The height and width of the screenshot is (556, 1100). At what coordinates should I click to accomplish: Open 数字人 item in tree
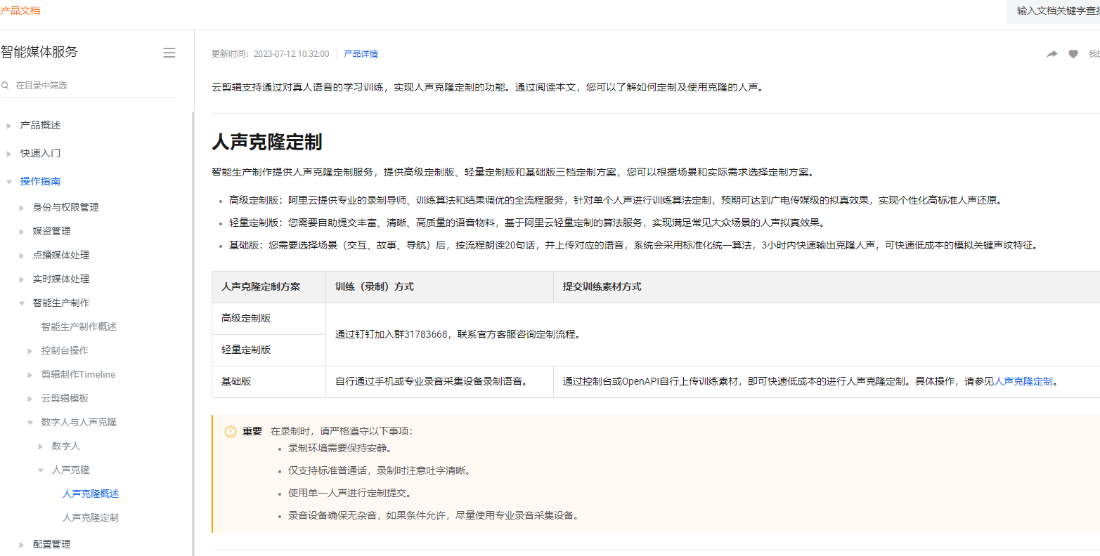coord(66,446)
